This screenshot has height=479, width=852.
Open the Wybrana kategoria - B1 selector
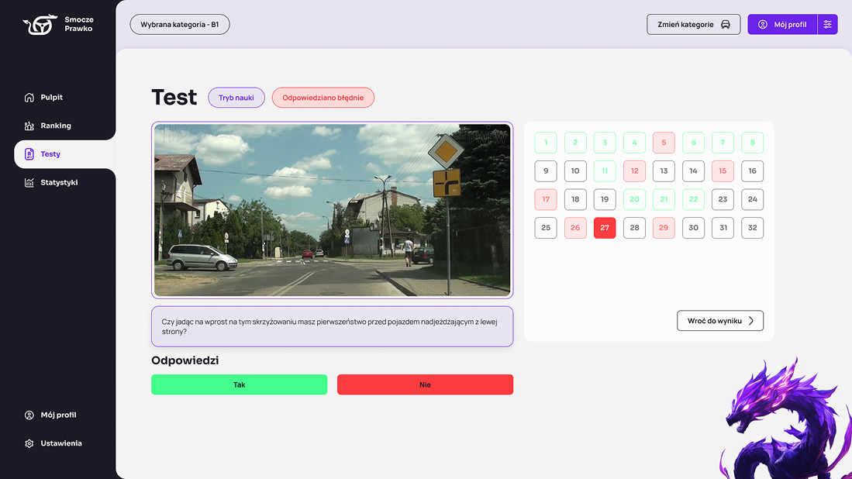point(180,25)
